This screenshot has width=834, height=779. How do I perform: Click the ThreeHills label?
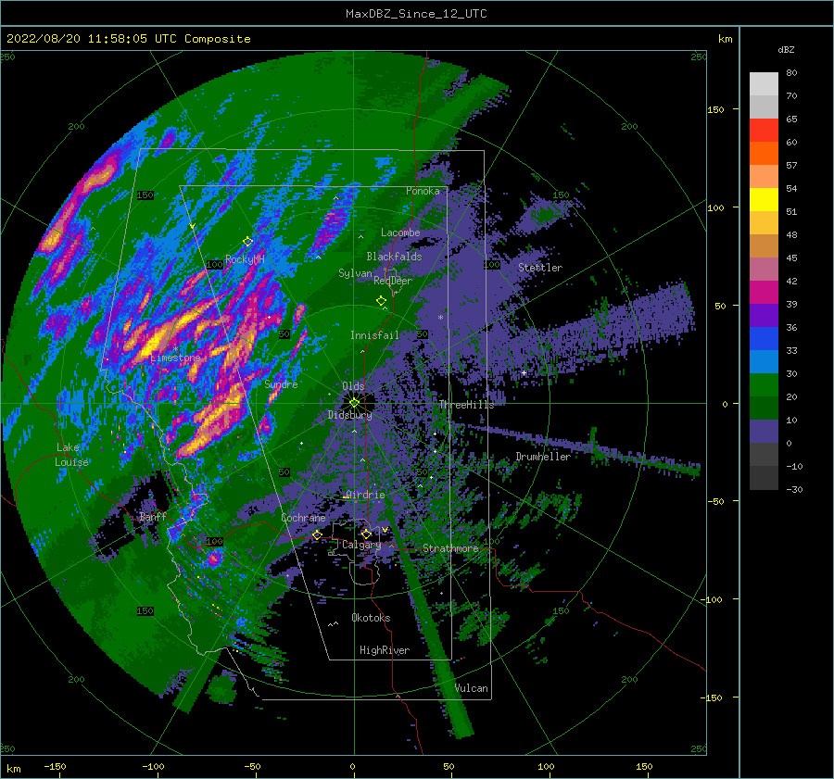(x=466, y=405)
